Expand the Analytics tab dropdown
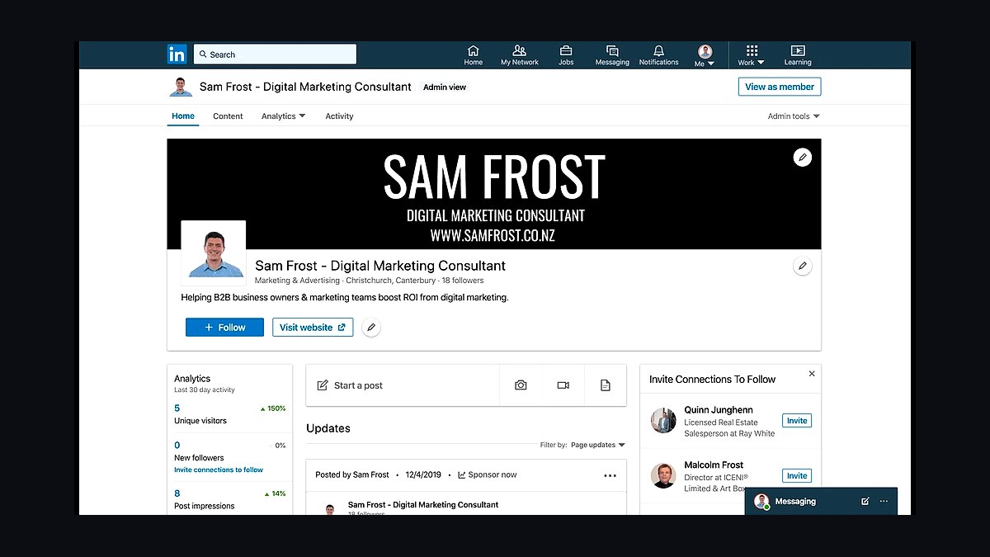The width and height of the screenshot is (990, 557). (284, 116)
